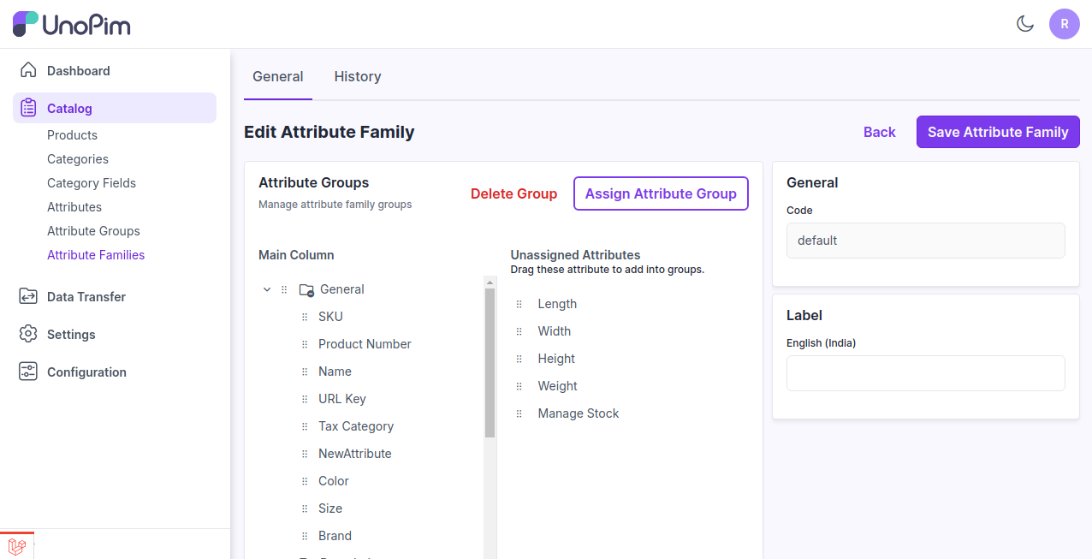Click the English (India) label field

(x=925, y=373)
